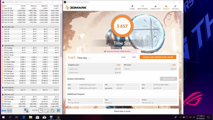Viewport: 213px width, 120px height.
Task: Click Validate and Compare Result Online
Action: pyautogui.click(x=158, y=57)
